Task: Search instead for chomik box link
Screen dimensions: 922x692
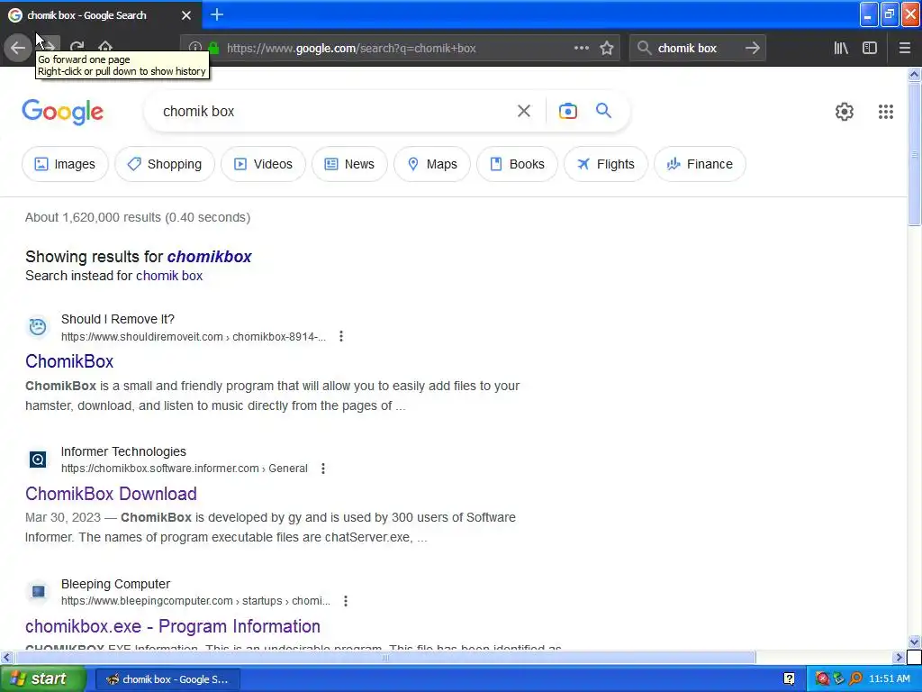Action: pos(169,276)
